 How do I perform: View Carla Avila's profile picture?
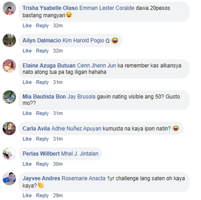pyautogui.click(x=9, y=129)
